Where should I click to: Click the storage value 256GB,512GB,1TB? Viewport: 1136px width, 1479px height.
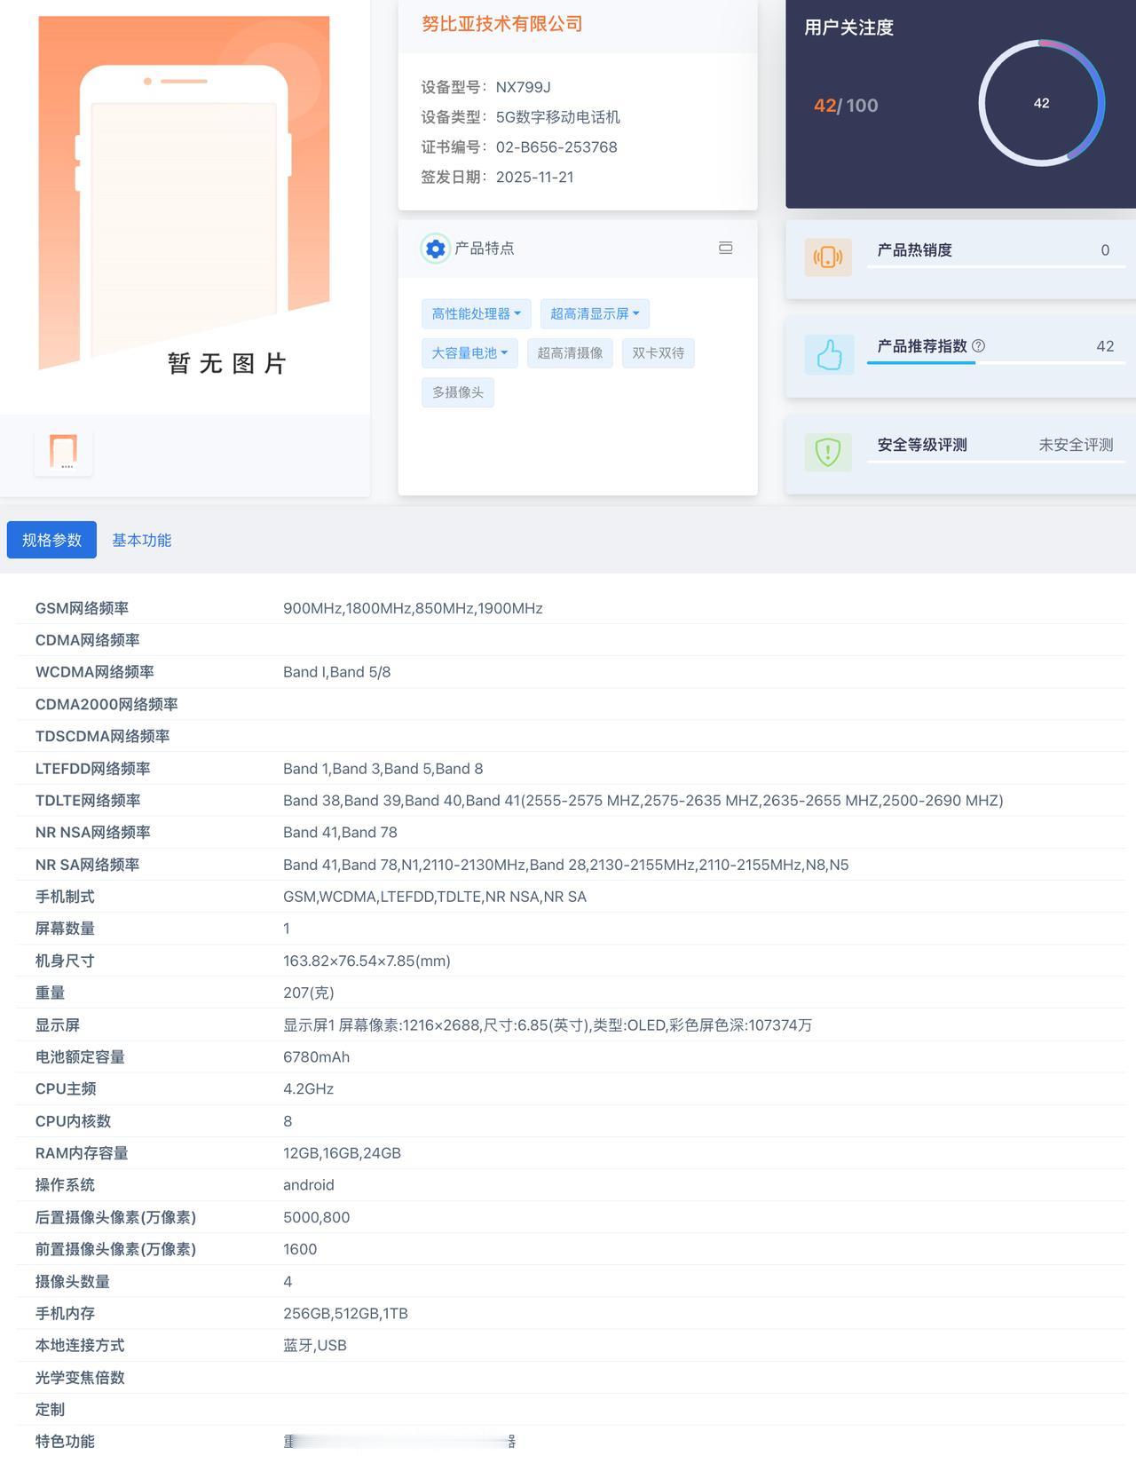click(x=346, y=1313)
